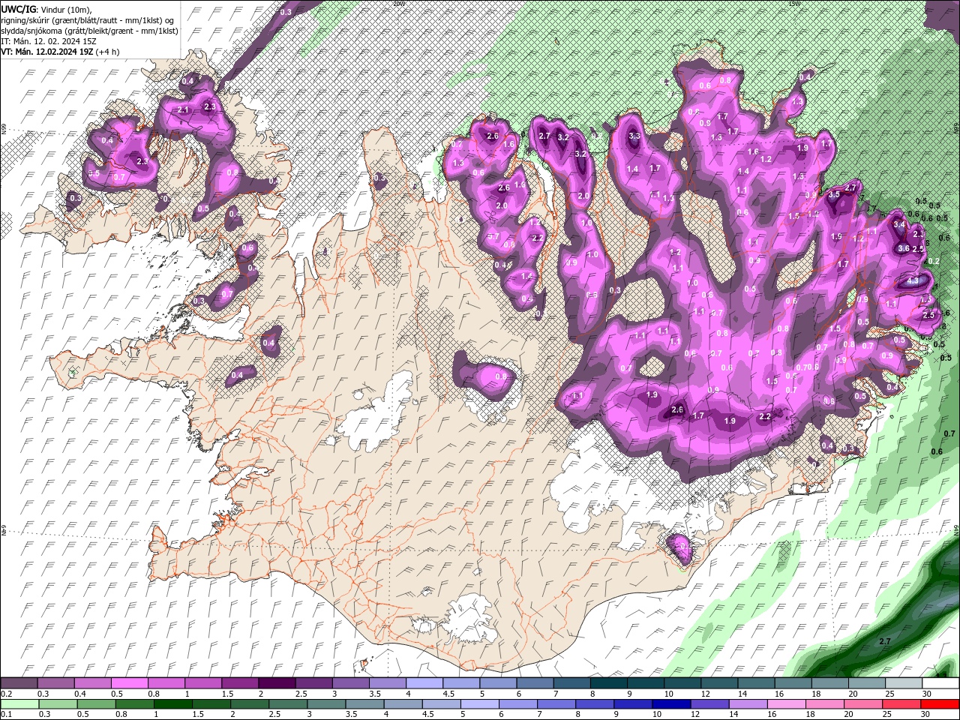This screenshot has height=720, width=960.
Task: Click the '4.3' snowfall value on east coast
Action: pyautogui.click(x=913, y=280)
